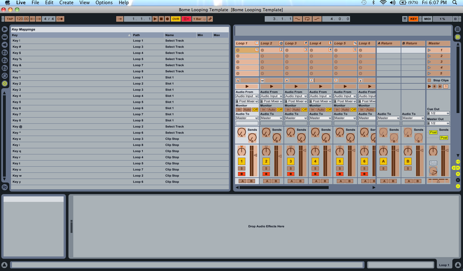Click the TAP tempo button

click(x=10, y=19)
